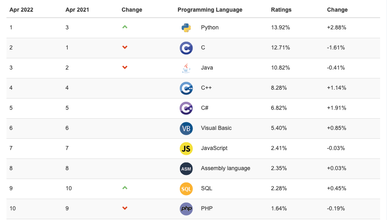Click the red down arrow in PHP row
387x220 pixels.
[125, 208]
